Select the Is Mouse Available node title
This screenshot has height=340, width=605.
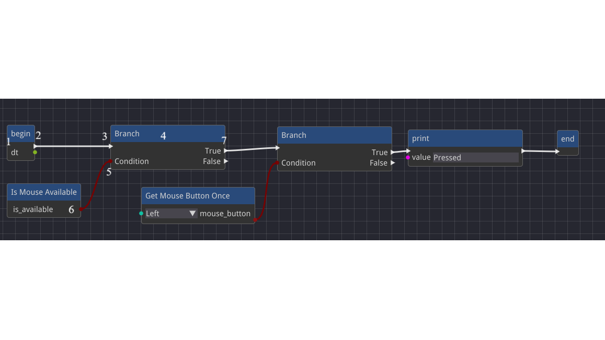44,192
